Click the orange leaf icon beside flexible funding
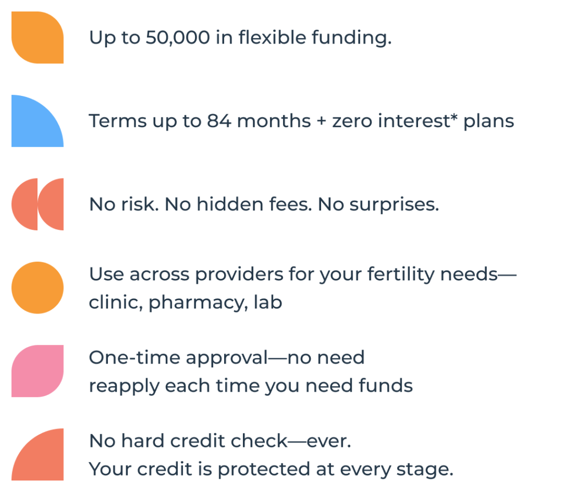Image resolution: width=564 pixels, height=492 pixels. click(x=37, y=37)
